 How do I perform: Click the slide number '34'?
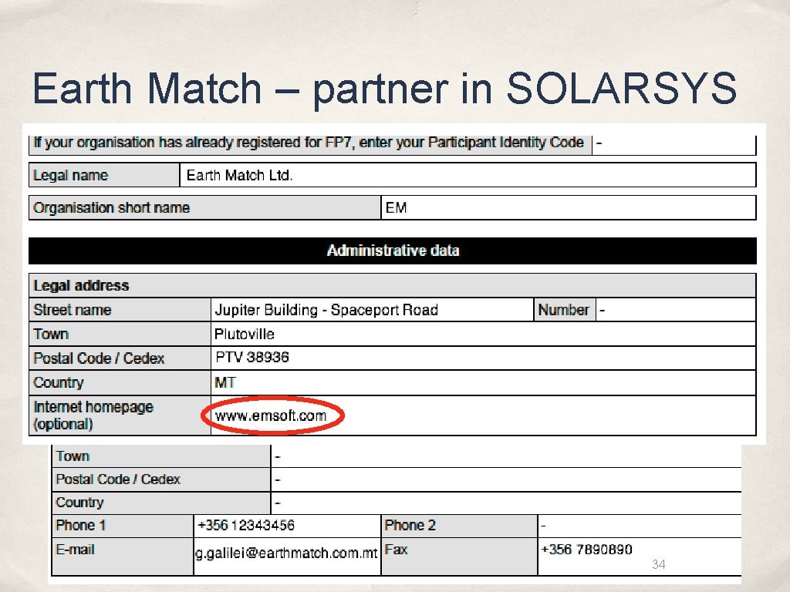pyautogui.click(x=659, y=564)
